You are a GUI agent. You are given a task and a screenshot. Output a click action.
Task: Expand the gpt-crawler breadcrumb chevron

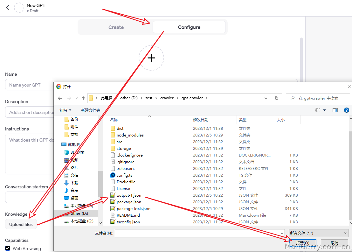point(207,98)
